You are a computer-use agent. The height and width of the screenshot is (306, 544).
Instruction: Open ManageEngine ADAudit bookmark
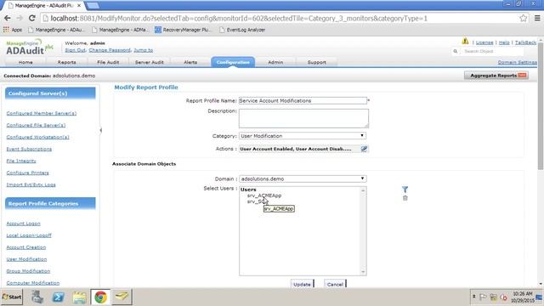point(56,30)
